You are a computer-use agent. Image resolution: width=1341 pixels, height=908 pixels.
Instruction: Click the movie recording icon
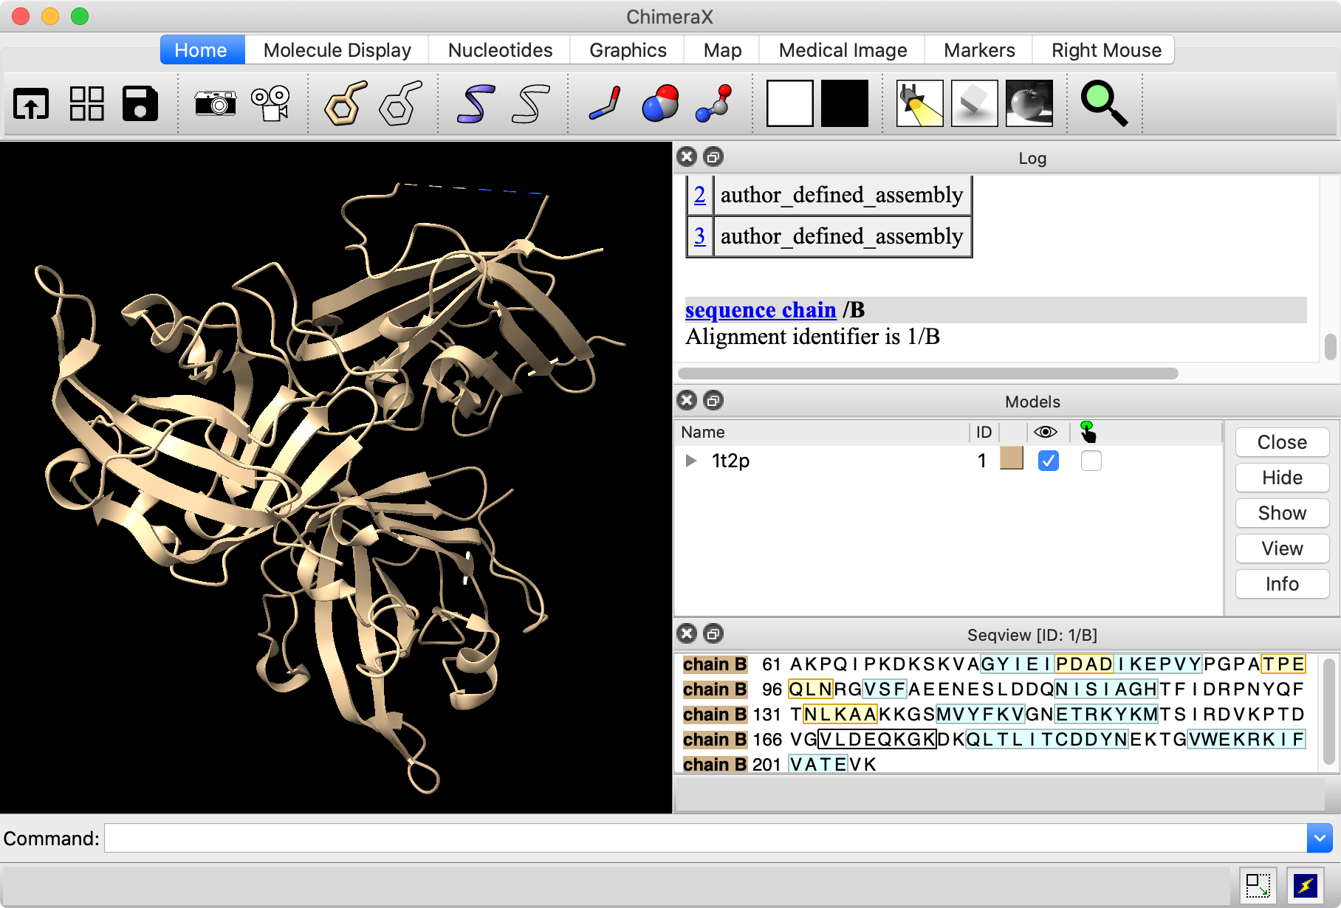[270, 103]
